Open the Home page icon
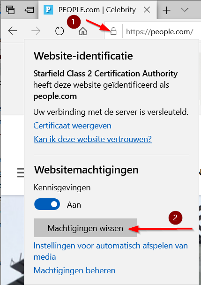The height and width of the screenshot is (285, 201). [x=83, y=31]
